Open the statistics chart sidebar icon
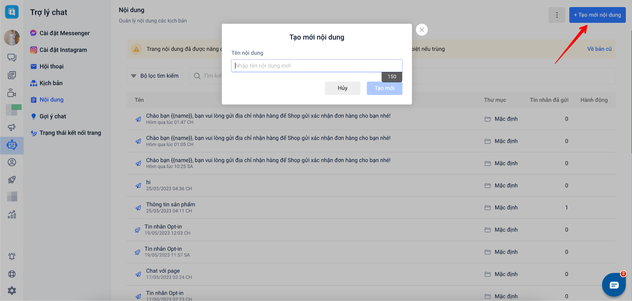The image size is (632, 301). (x=12, y=214)
